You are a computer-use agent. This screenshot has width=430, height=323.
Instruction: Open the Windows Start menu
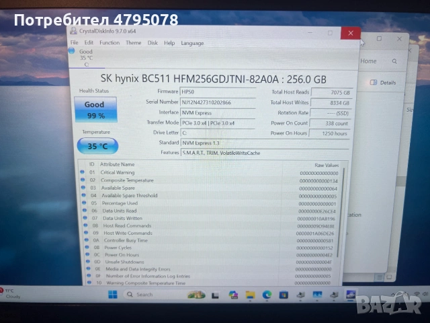[113, 295]
